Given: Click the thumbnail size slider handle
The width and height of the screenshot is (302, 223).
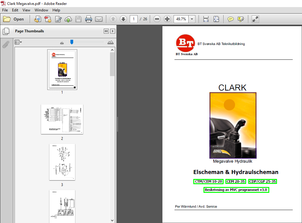Looking at the screenshot, I should pos(72,42).
